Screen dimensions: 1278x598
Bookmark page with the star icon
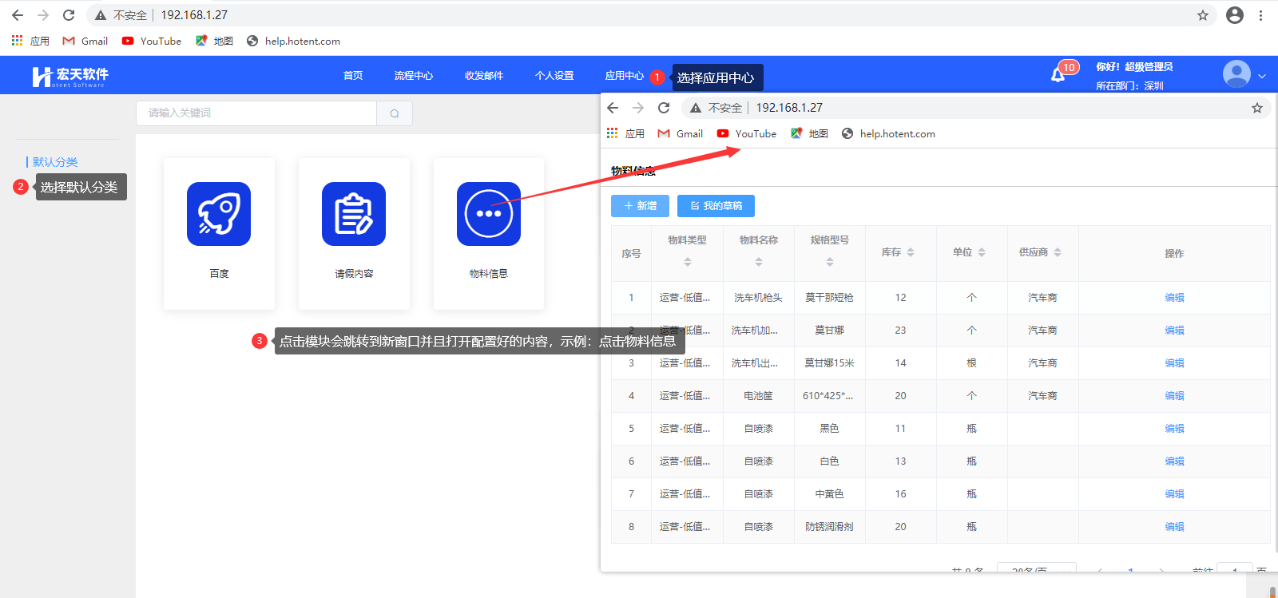coord(1202,15)
